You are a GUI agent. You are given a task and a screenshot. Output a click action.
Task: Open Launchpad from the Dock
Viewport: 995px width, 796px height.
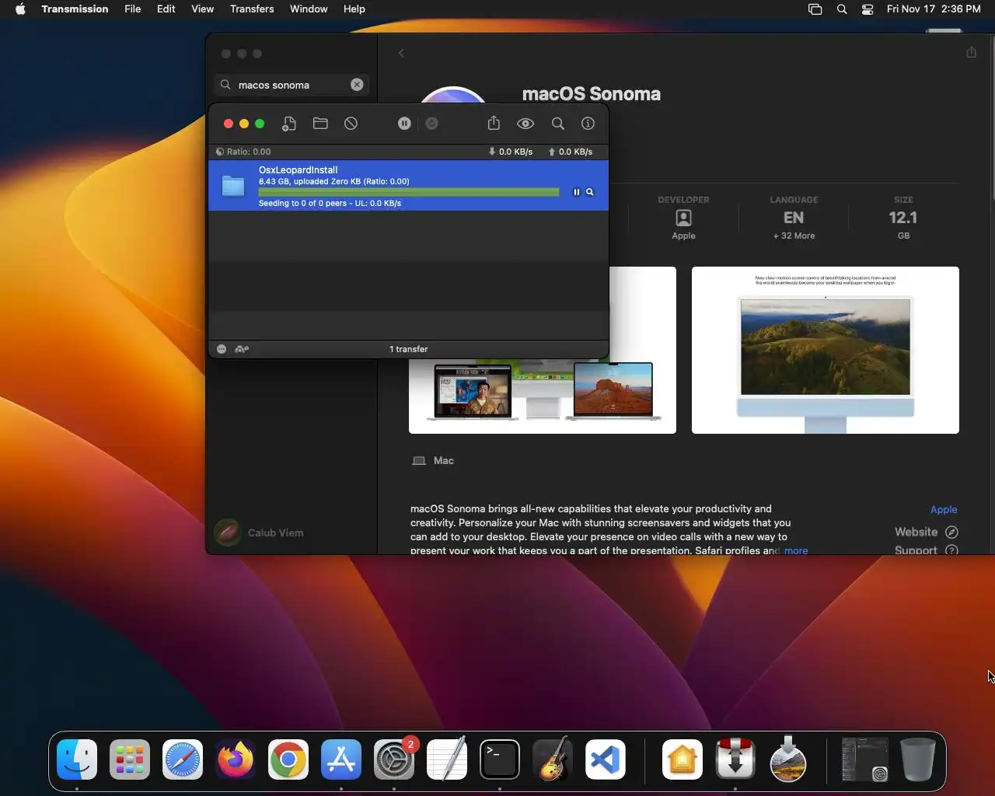coord(130,759)
